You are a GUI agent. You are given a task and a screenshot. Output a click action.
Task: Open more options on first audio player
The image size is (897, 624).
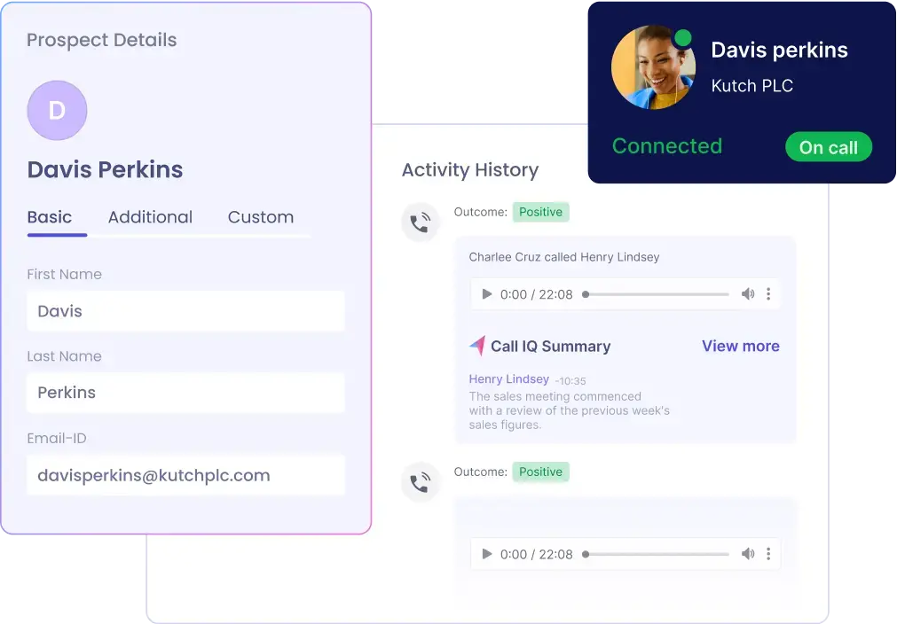coord(768,294)
